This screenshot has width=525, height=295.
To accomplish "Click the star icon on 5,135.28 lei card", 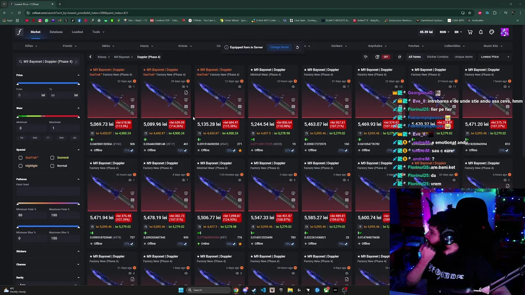I will point(240,150).
